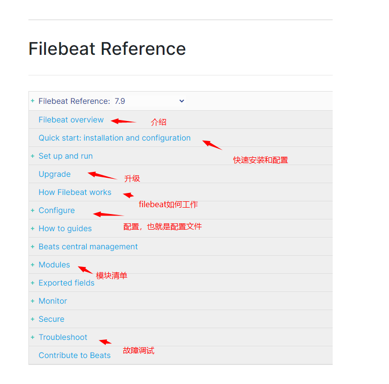Open Quick start: installation and configuration

(x=115, y=138)
